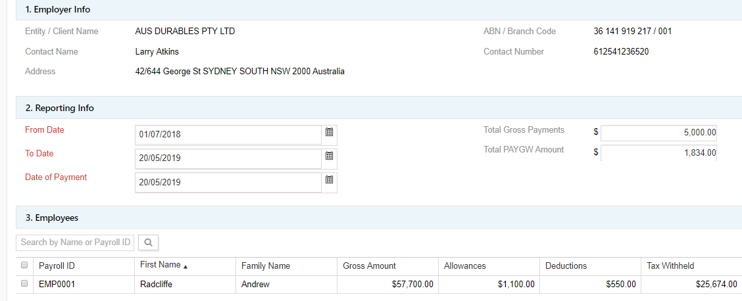Screen dimensions: 742x301
Task: Tick the select-all employees header checkbox
Action: point(24,266)
